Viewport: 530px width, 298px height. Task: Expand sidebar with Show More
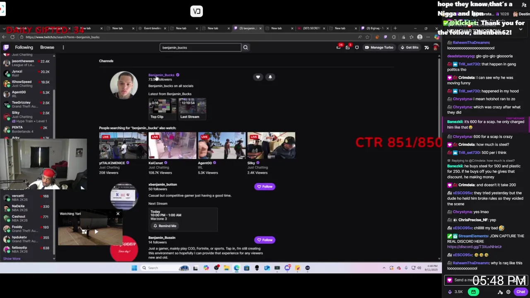tap(12, 259)
